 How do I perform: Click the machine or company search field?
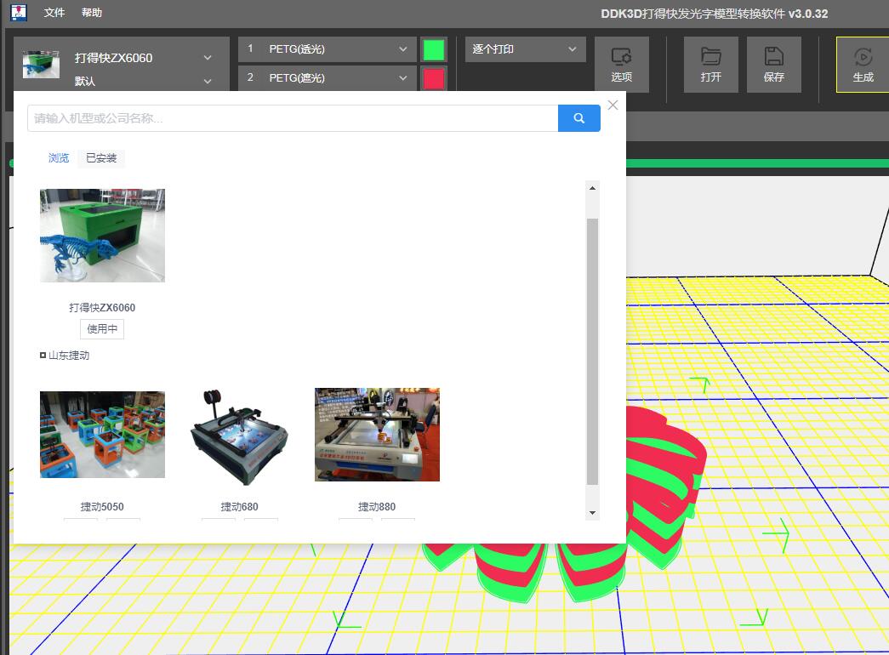(x=293, y=118)
